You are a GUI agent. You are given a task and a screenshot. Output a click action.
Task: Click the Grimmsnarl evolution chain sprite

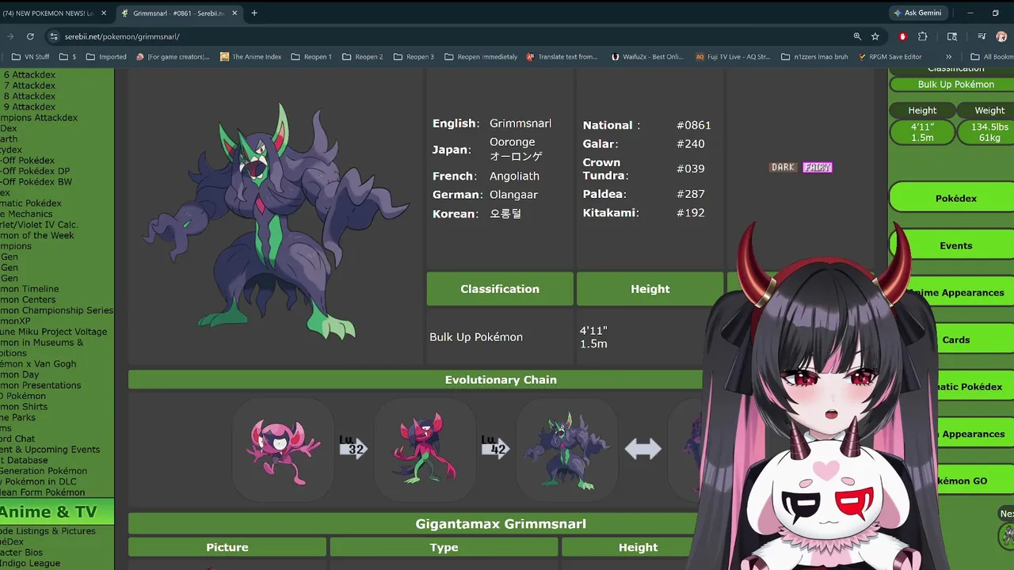tap(566, 450)
